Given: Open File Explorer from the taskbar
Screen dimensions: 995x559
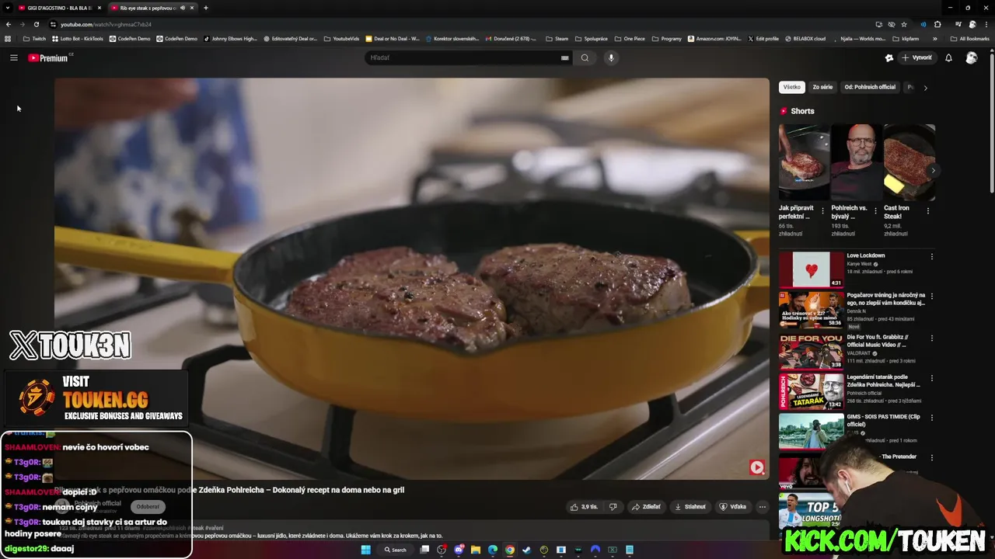Looking at the screenshot, I should 475,550.
